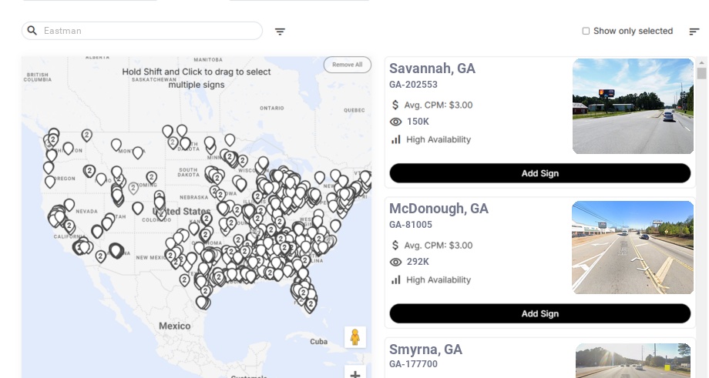The image size is (709, 378).
Task: Select the map pin over Oregon
Action: 50,181
